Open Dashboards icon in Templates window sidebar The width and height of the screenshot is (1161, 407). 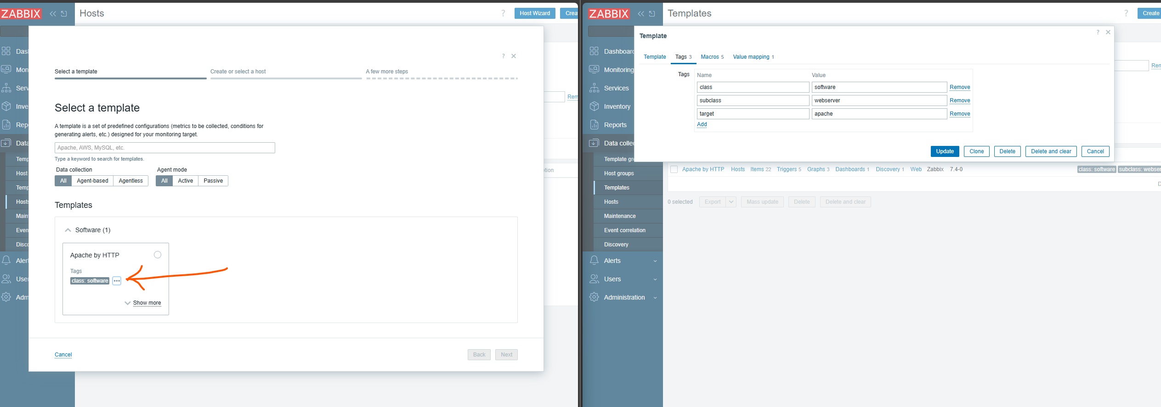(594, 51)
